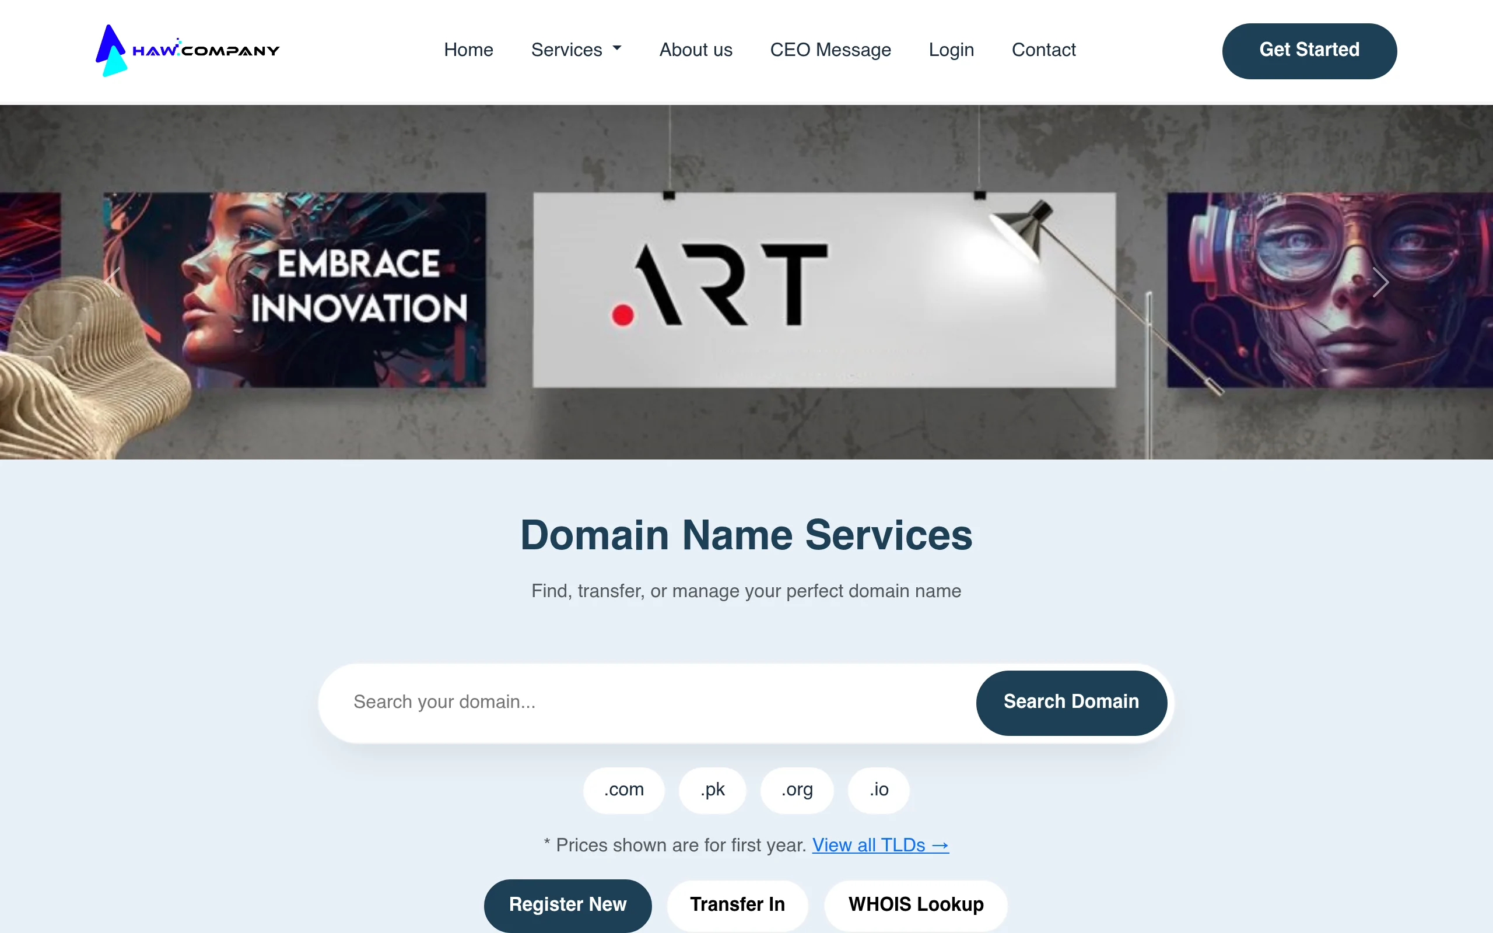Go to the previous carousel slide
1493x933 pixels.
point(113,282)
